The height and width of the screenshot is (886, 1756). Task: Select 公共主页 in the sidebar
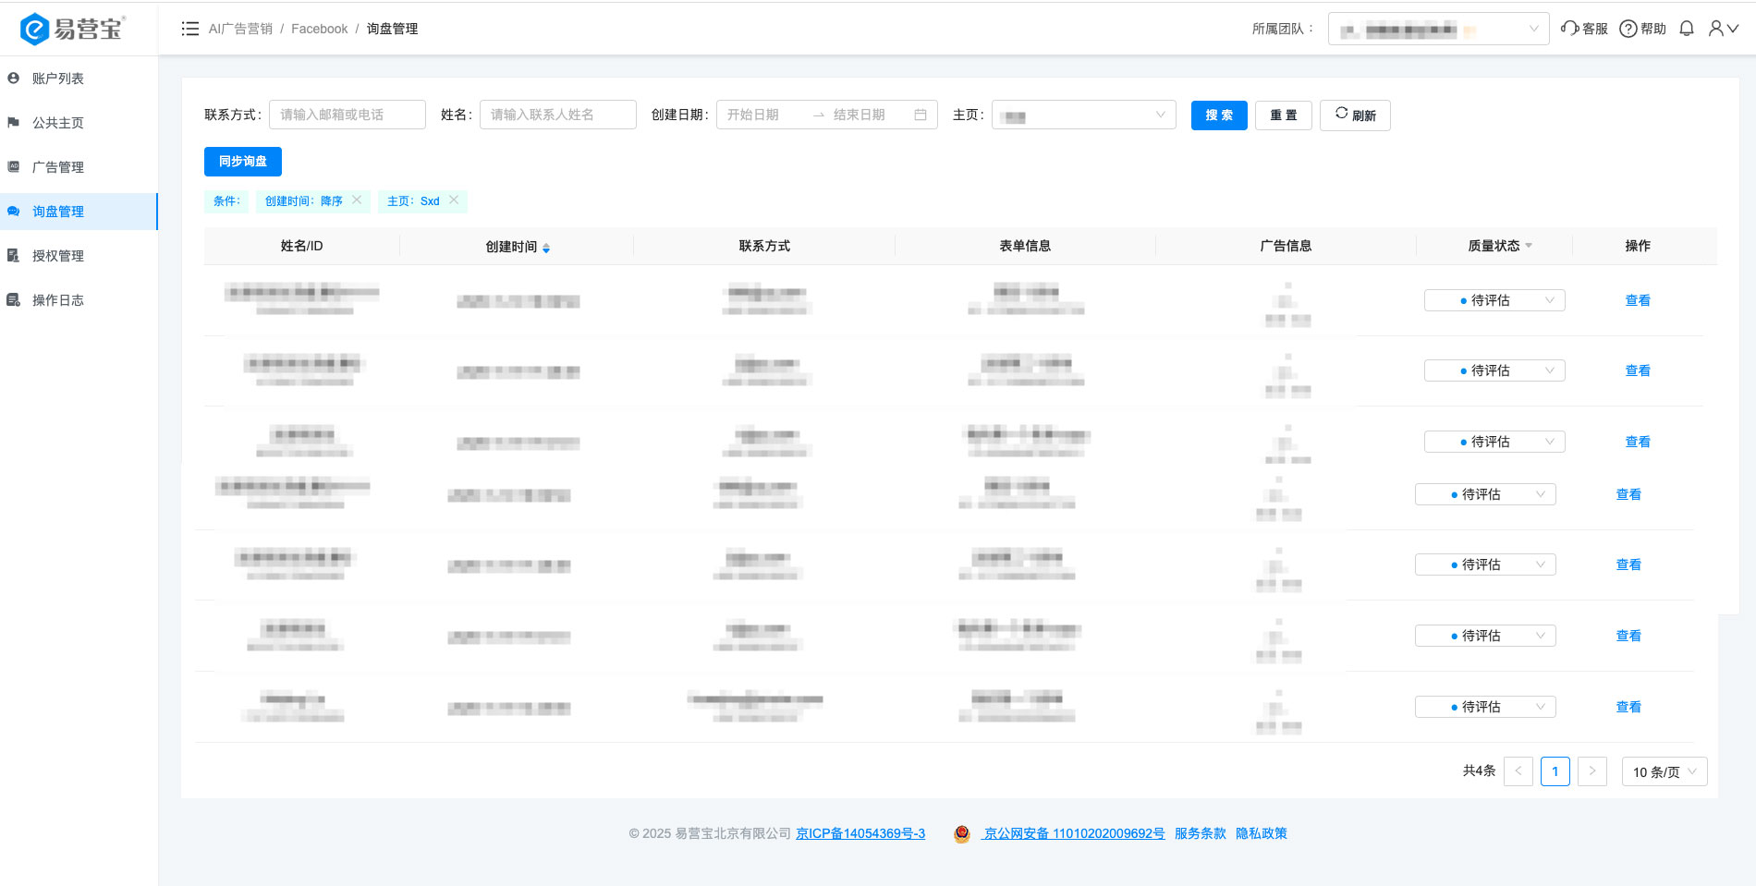click(x=57, y=123)
